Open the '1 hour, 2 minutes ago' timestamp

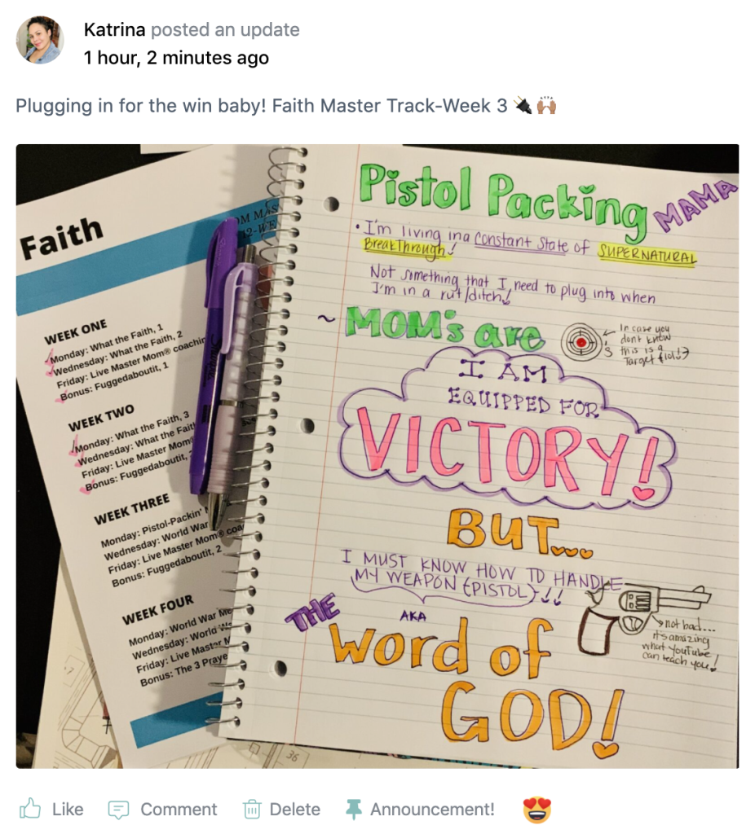[176, 58]
